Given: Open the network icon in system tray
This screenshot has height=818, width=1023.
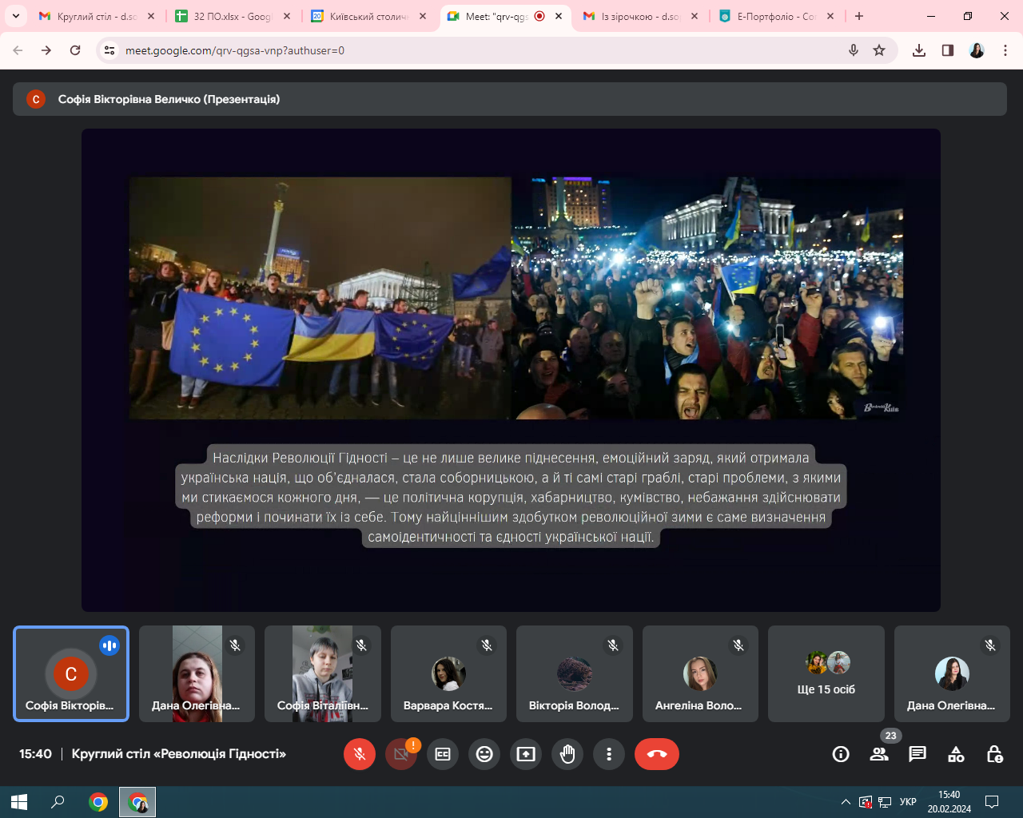Looking at the screenshot, I should [885, 802].
